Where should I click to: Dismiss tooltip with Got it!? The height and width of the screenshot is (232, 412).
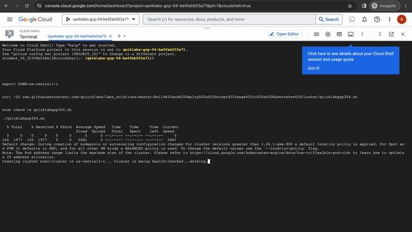pos(314,68)
